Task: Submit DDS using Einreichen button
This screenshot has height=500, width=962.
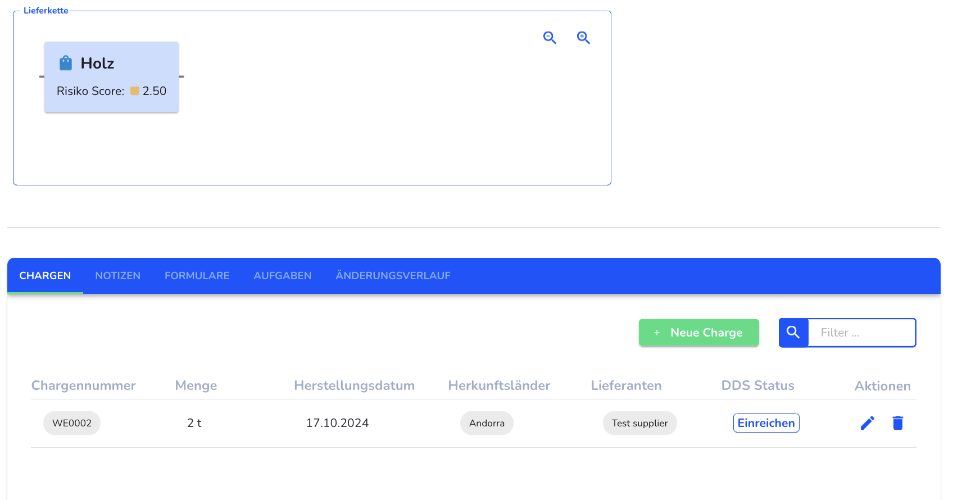Action: [x=766, y=423]
